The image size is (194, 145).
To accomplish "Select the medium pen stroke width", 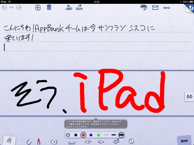I will coord(114,135).
